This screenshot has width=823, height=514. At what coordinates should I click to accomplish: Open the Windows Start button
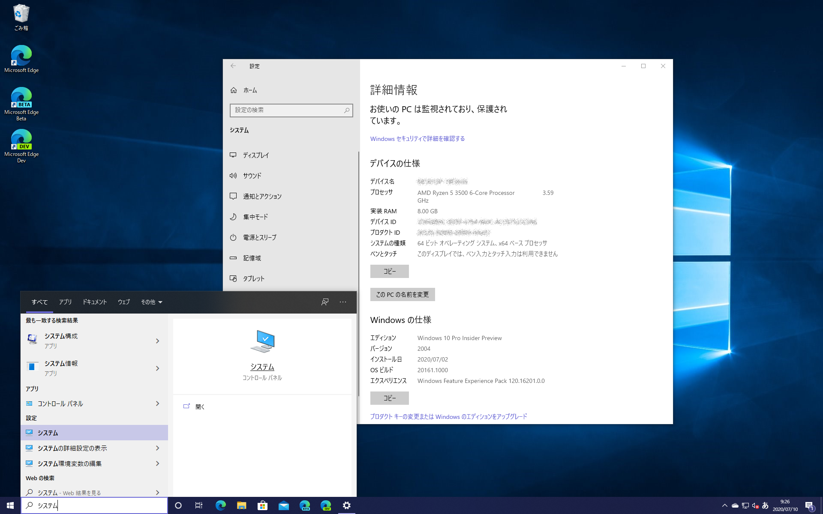(x=10, y=505)
